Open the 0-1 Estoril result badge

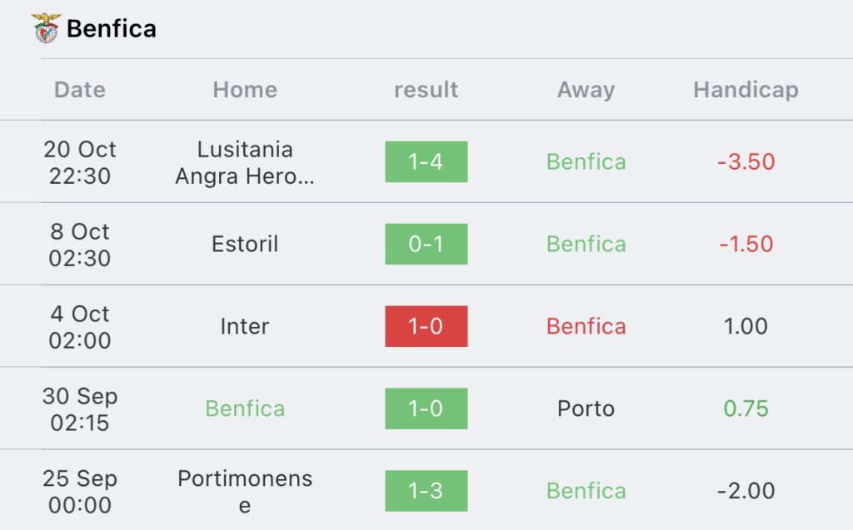pos(426,244)
